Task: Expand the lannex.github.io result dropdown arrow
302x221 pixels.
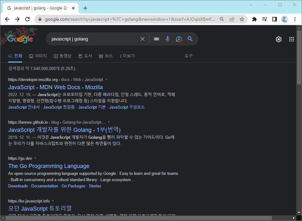Action: (x=109, y=122)
